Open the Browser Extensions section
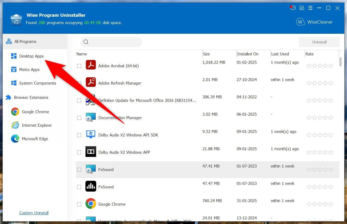The image size is (347, 224). [x=31, y=97]
